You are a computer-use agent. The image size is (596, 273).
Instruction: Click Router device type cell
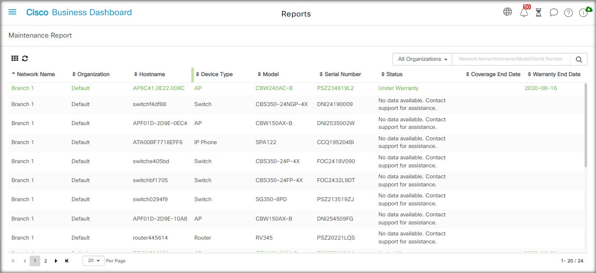(x=203, y=238)
